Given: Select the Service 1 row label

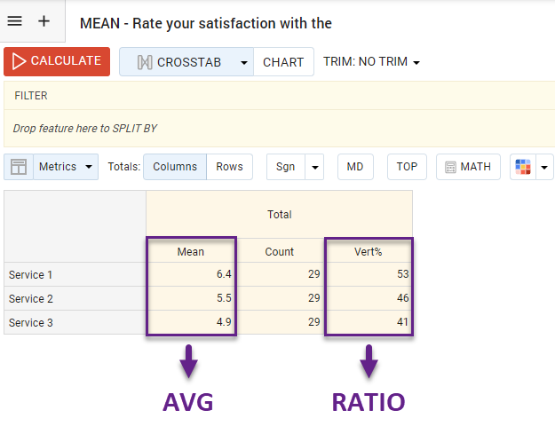Looking at the screenshot, I should click(x=31, y=275).
